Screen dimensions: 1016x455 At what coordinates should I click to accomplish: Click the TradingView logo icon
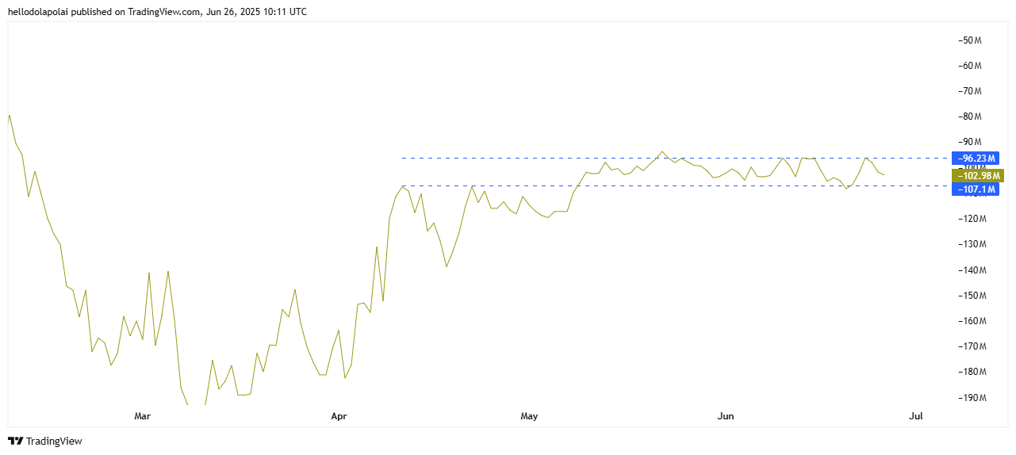[15, 441]
